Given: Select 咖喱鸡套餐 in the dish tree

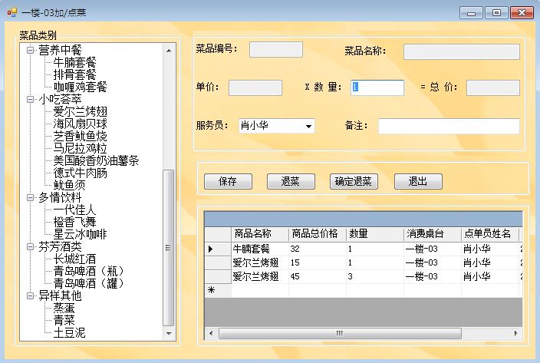Looking at the screenshot, I should pos(81,87).
